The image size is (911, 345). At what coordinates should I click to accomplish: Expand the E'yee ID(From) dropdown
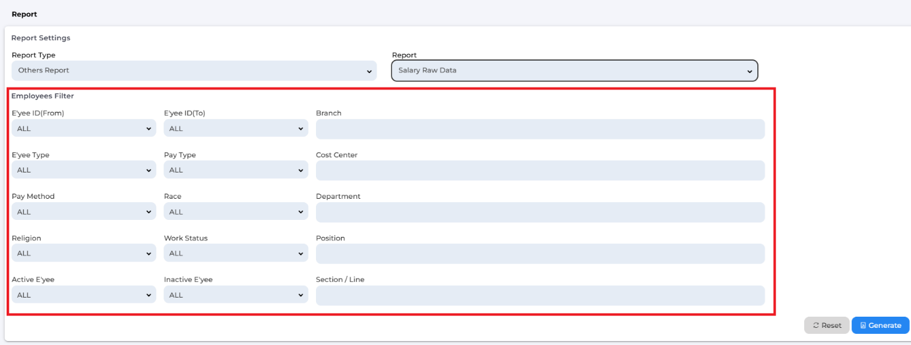(x=84, y=128)
